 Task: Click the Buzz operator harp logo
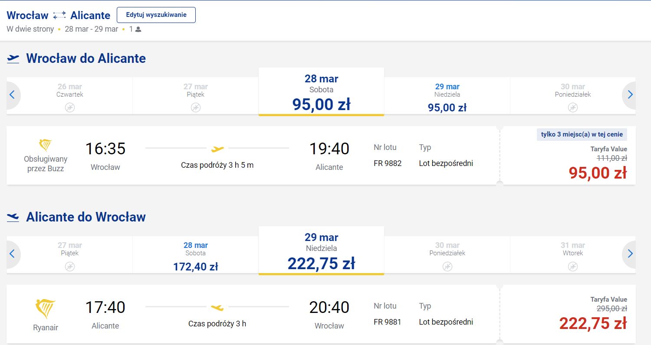[x=45, y=145]
